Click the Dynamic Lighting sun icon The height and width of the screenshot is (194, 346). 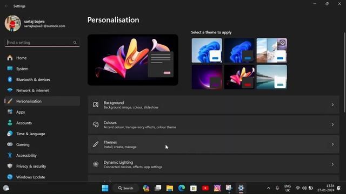(96, 164)
